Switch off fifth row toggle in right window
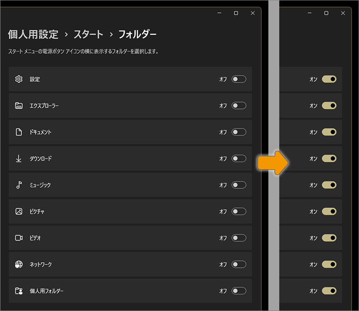This screenshot has width=359, height=311. pos(329,185)
